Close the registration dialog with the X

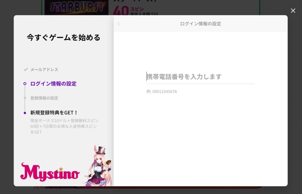(293, 11)
